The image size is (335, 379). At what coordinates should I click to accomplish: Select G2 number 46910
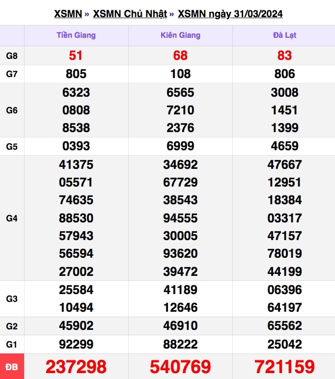(x=180, y=326)
